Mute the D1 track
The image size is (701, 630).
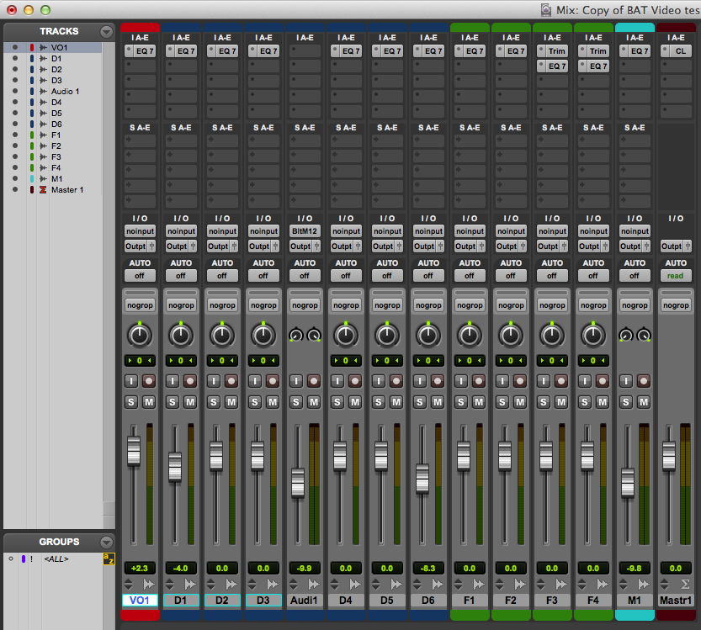coord(190,402)
